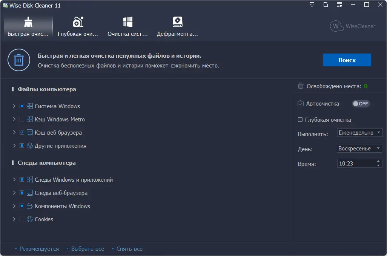Open the Еженедельно frequency dropdown

coord(359,133)
